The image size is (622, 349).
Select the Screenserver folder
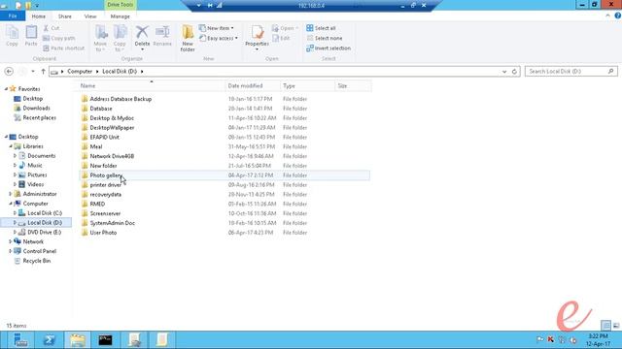click(105, 213)
